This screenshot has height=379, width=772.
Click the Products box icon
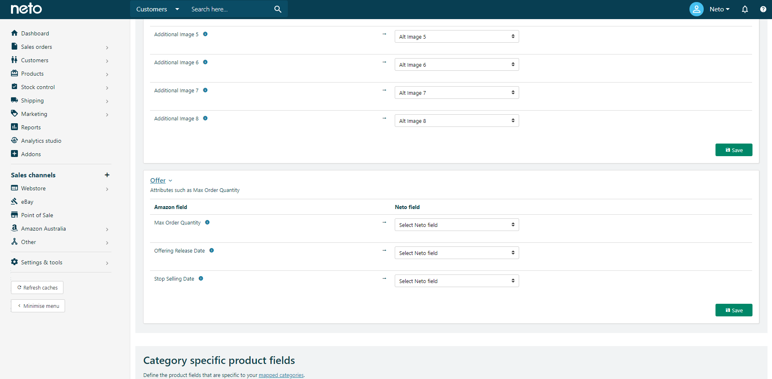pyautogui.click(x=15, y=73)
